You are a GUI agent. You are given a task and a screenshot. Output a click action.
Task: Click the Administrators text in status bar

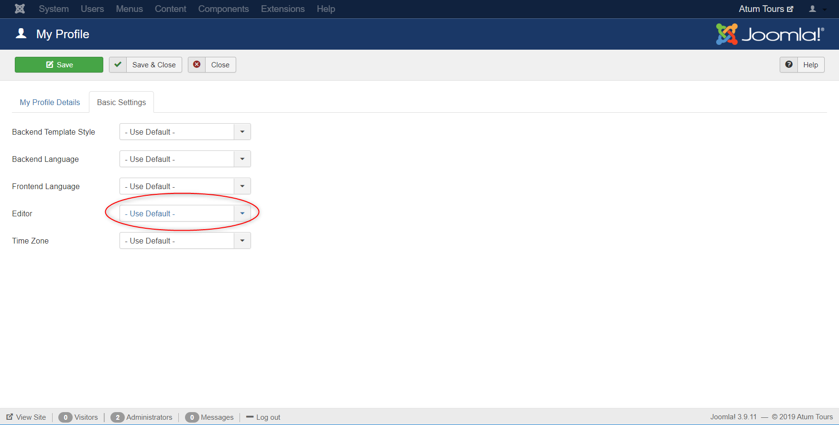coord(149,417)
